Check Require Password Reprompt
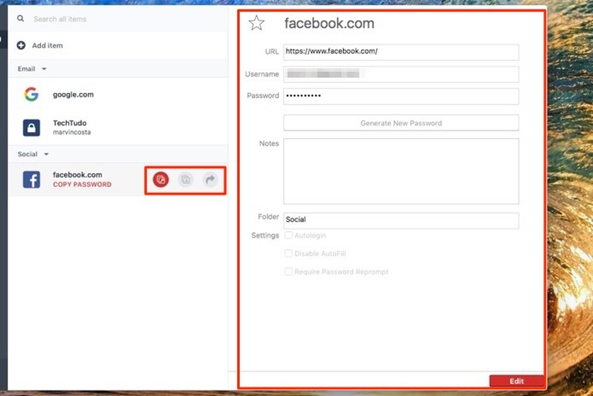The height and width of the screenshot is (396, 593). pos(288,271)
